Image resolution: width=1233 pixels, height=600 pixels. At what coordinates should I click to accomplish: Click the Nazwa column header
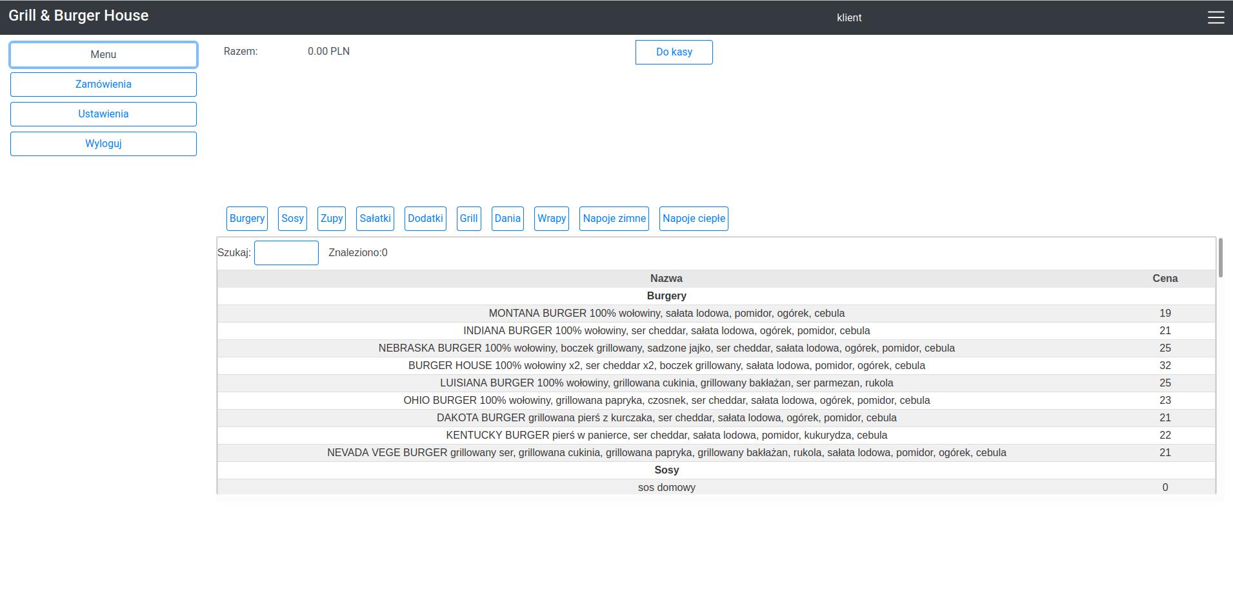click(667, 279)
